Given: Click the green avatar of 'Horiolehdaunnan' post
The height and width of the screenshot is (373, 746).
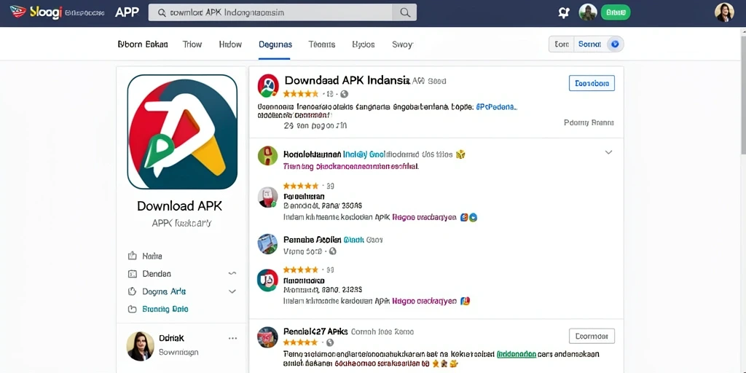Looking at the screenshot, I should (267, 156).
